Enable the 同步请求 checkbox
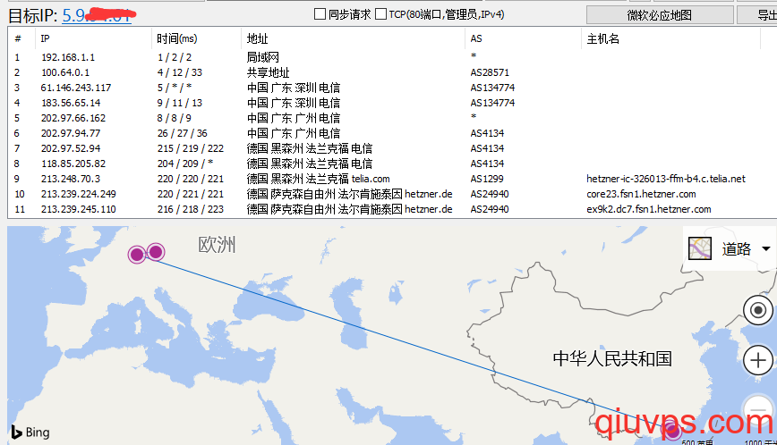 (320, 14)
